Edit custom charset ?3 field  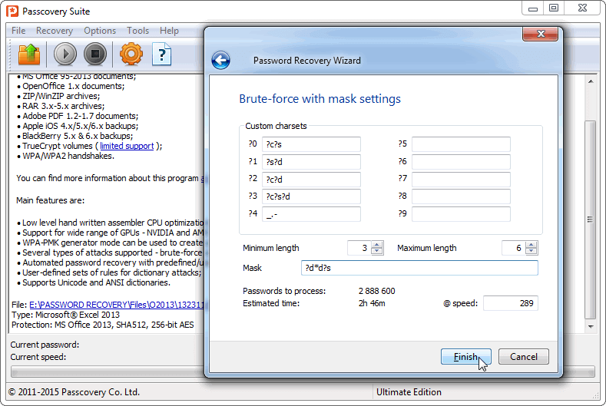[312, 196]
